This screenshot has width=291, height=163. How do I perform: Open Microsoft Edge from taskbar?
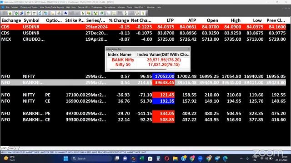coord(225,158)
